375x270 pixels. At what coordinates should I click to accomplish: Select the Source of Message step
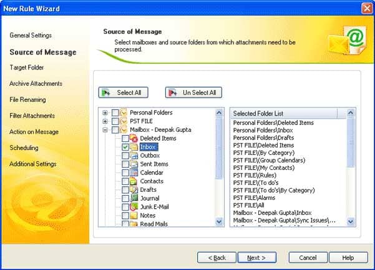point(43,52)
